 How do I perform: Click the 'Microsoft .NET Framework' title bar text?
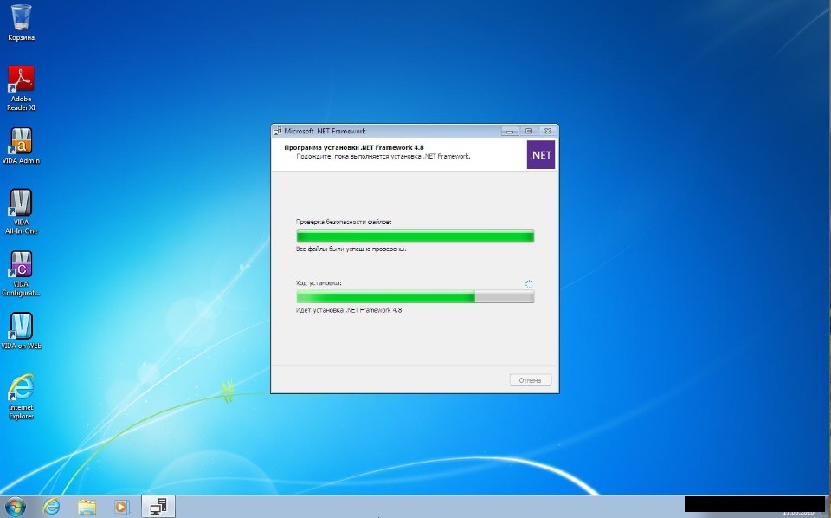pos(325,131)
